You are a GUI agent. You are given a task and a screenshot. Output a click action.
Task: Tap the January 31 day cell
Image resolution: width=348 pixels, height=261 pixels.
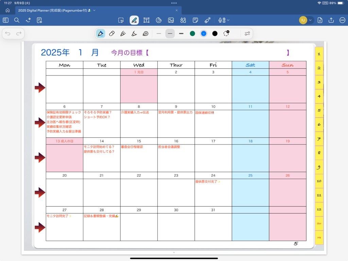213,227
